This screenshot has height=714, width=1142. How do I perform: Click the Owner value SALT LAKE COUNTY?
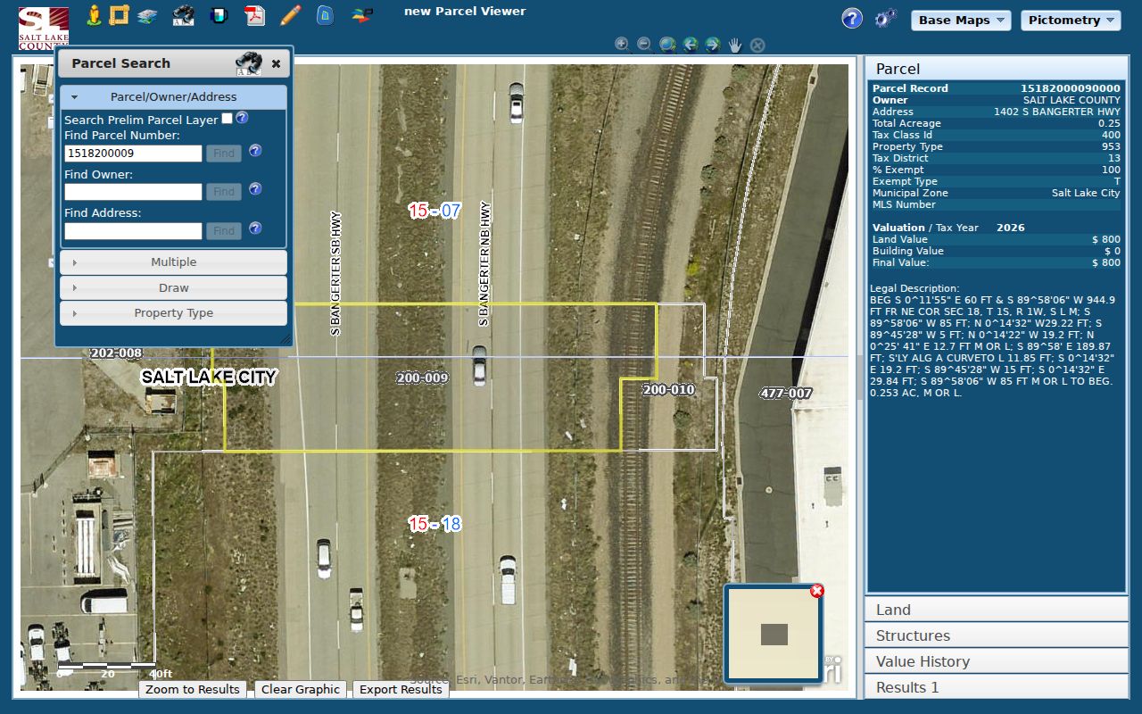click(x=1072, y=100)
